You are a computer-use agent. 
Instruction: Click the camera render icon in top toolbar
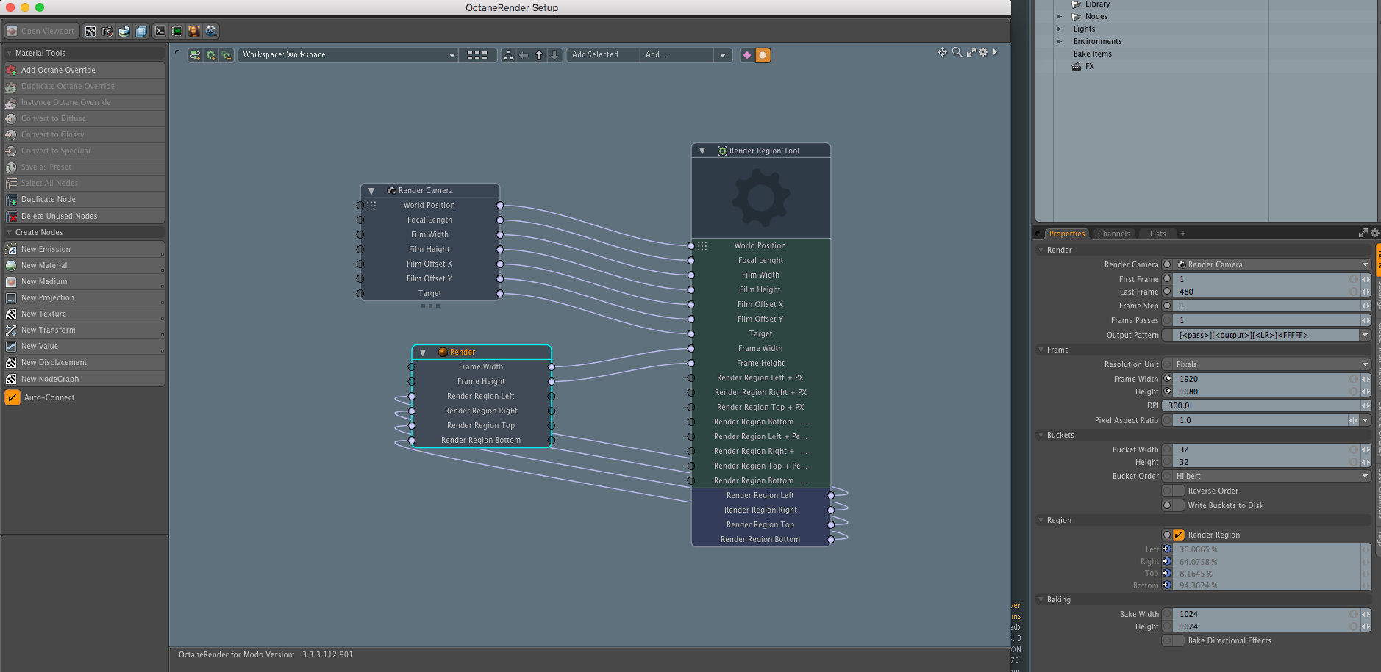tap(107, 31)
